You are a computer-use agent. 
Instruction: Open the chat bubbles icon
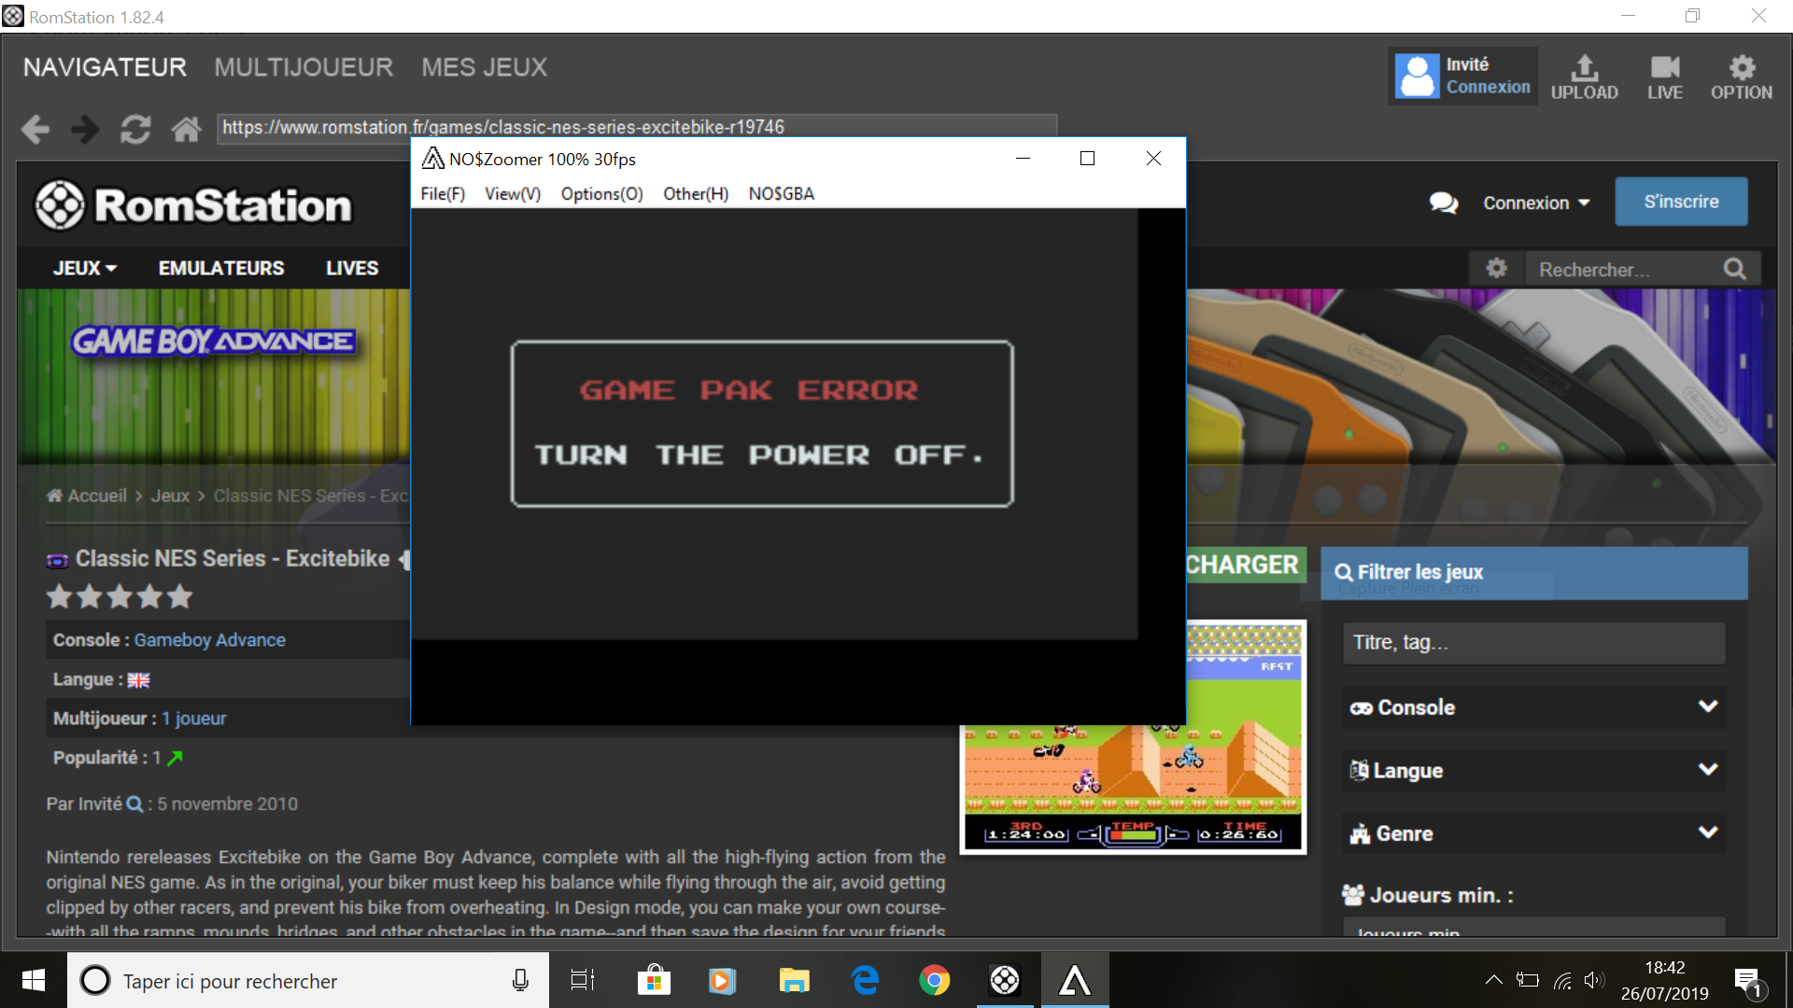[x=1443, y=203]
